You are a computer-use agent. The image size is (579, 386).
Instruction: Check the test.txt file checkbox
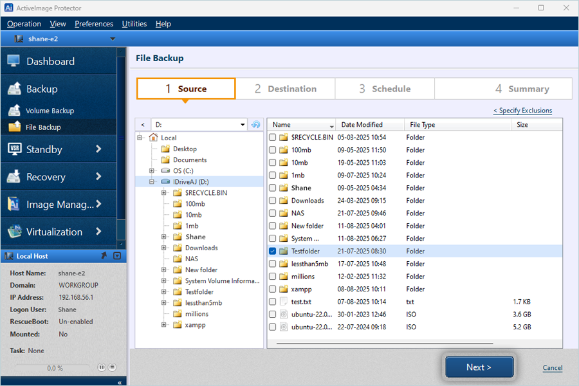tap(273, 302)
